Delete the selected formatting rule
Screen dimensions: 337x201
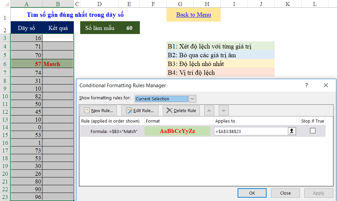181,110
